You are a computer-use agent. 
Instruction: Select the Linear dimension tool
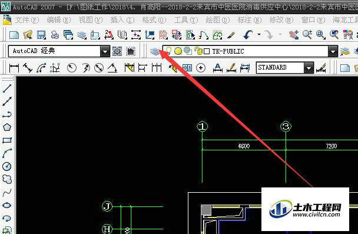[14, 68]
